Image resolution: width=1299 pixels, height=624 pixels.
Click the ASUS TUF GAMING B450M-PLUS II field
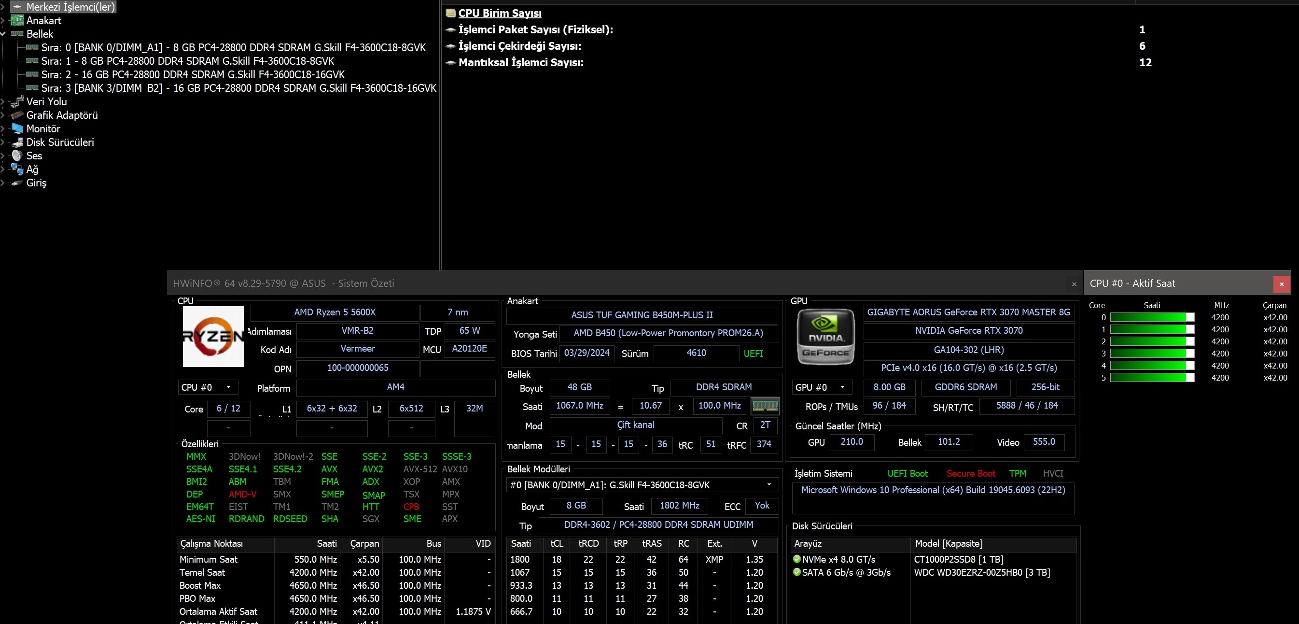click(642, 315)
